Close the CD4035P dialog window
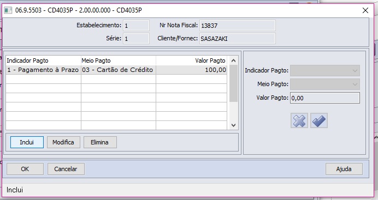Image resolution: width=378 pixels, height=200 pixels. [x=365, y=10]
